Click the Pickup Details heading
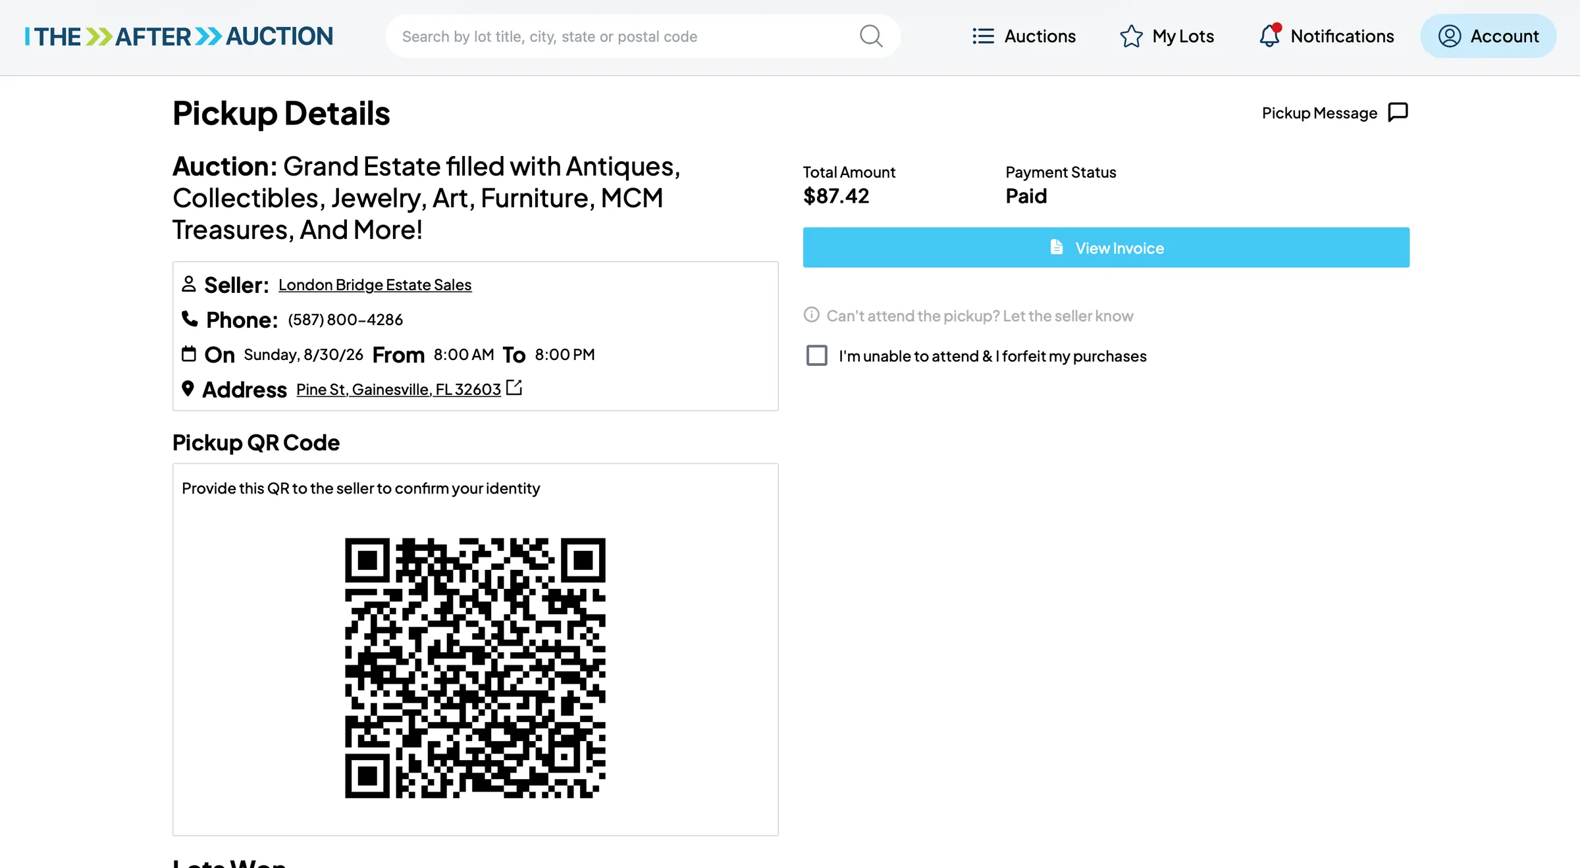The width and height of the screenshot is (1580, 868). pos(281,113)
